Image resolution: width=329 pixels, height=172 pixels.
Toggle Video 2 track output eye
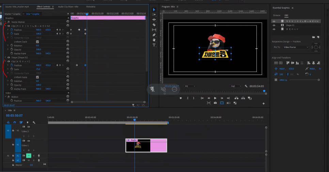(29, 127)
